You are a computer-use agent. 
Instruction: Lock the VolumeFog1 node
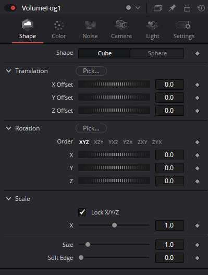click(x=187, y=8)
